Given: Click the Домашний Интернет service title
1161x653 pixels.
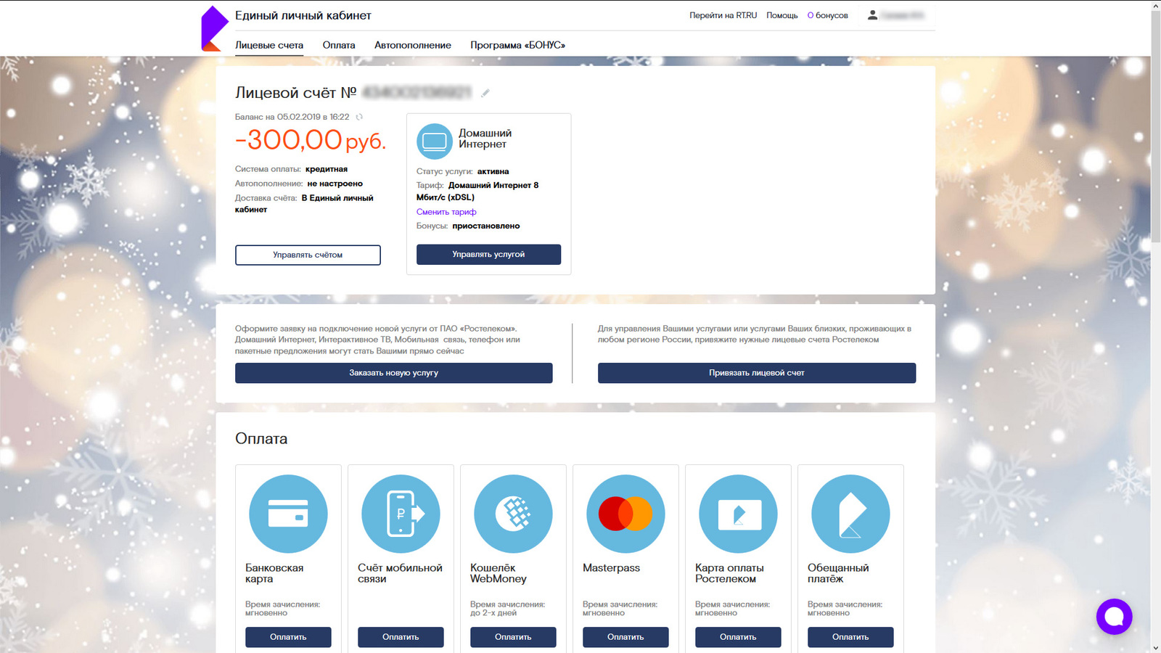Looking at the screenshot, I should click(485, 139).
